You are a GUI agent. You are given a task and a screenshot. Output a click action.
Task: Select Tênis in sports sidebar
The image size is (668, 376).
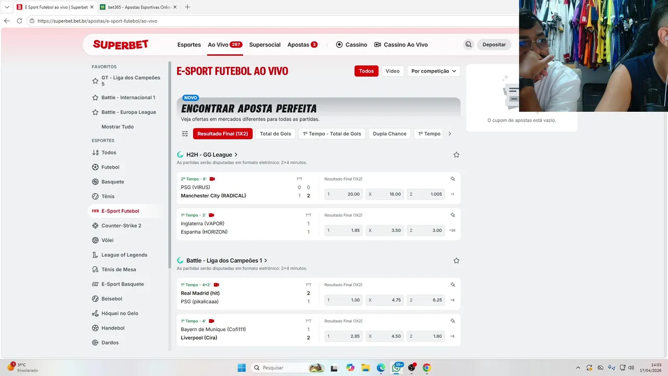108,196
